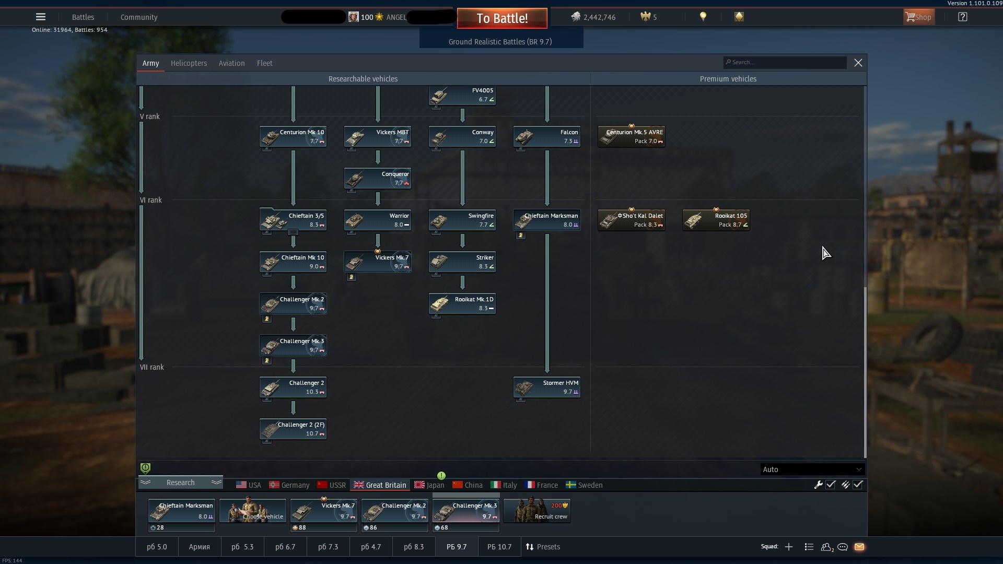
Task: Click the help question mark icon
Action: pos(962,17)
